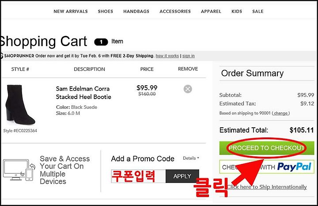Image resolution: width=318 pixels, height=206 pixels.
Task: Open ShopRunner 'how it works' link
Action: pos(167,56)
